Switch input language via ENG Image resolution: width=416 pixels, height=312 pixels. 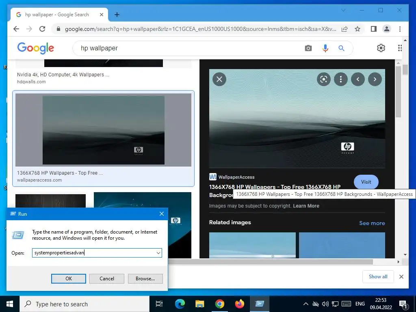(x=360, y=304)
